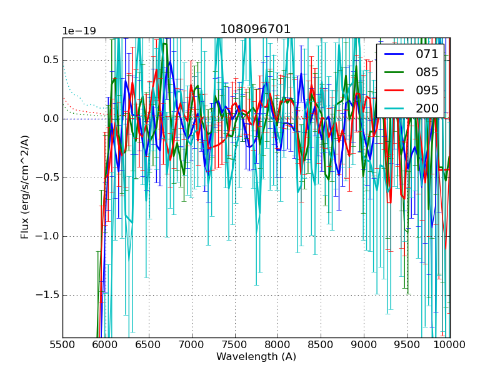Click the Flux y-axis label
The image size is (500, 375).
tap(25, 187)
